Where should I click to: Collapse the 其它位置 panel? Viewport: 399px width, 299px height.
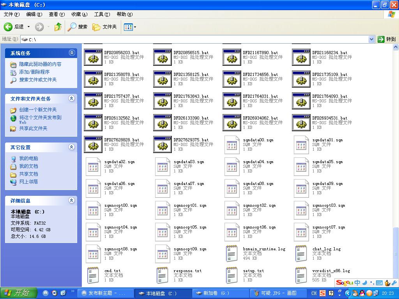(72, 147)
